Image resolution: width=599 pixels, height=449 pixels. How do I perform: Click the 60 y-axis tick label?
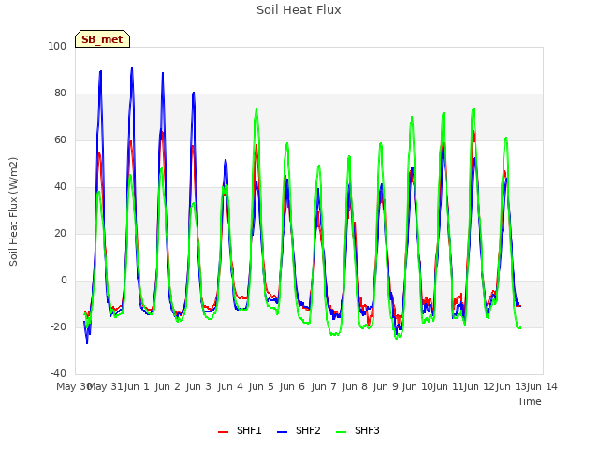pos(60,139)
